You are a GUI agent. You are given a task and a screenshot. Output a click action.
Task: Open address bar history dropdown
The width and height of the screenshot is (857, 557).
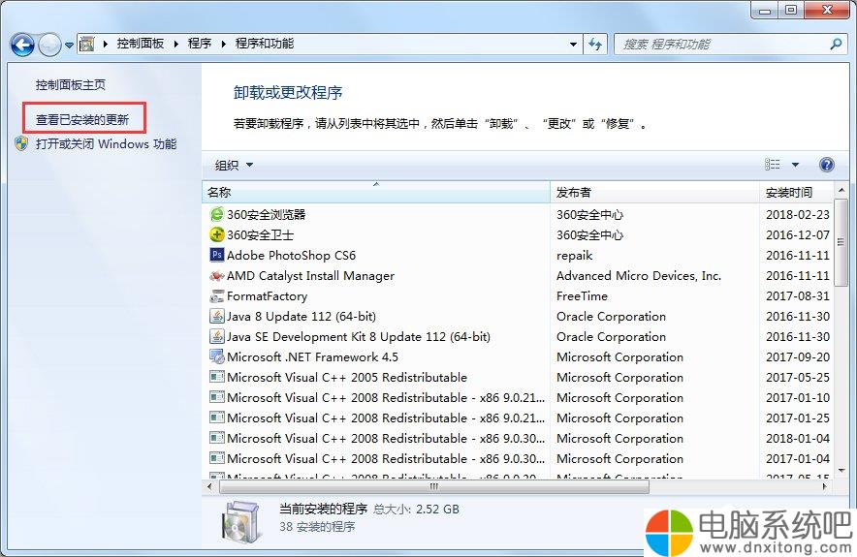[573, 45]
